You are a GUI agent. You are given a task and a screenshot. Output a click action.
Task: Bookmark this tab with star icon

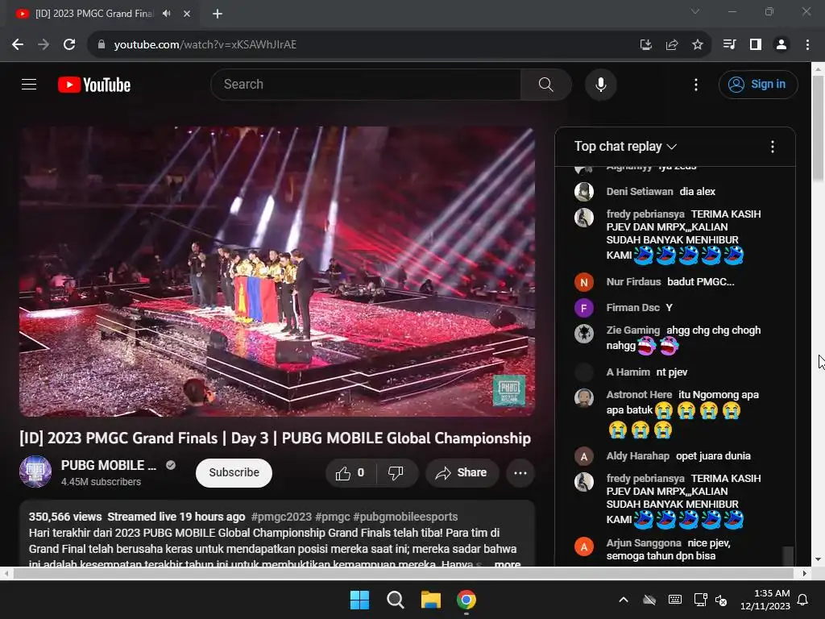[698, 45]
